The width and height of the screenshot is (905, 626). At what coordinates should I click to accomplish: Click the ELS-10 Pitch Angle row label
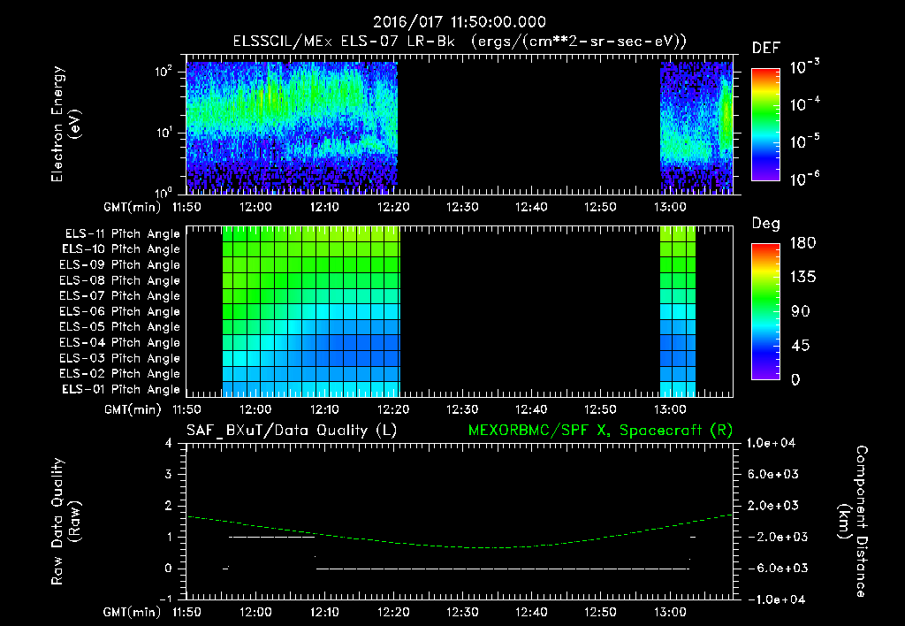[x=121, y=249]
